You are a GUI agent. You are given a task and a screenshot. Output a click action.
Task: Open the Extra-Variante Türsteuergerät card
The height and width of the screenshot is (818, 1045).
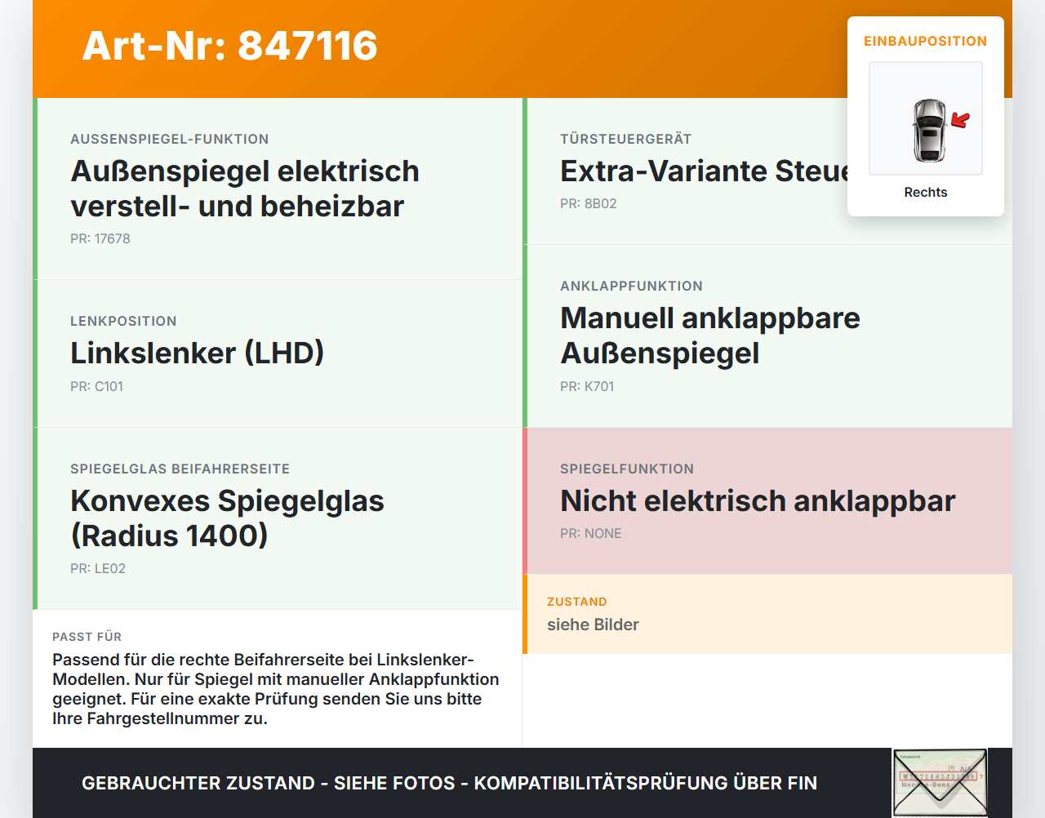coord(686,171)
